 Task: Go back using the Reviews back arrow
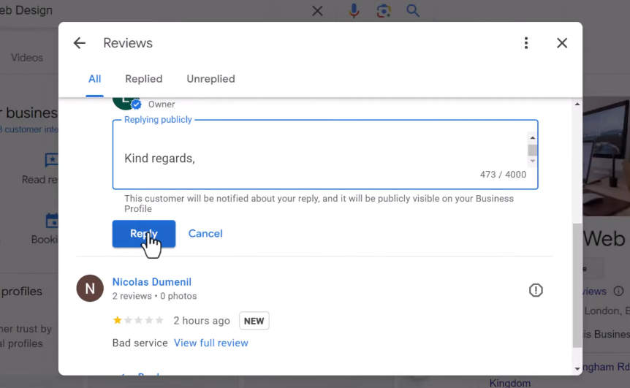pyautogui.click(x=80, y=43)
